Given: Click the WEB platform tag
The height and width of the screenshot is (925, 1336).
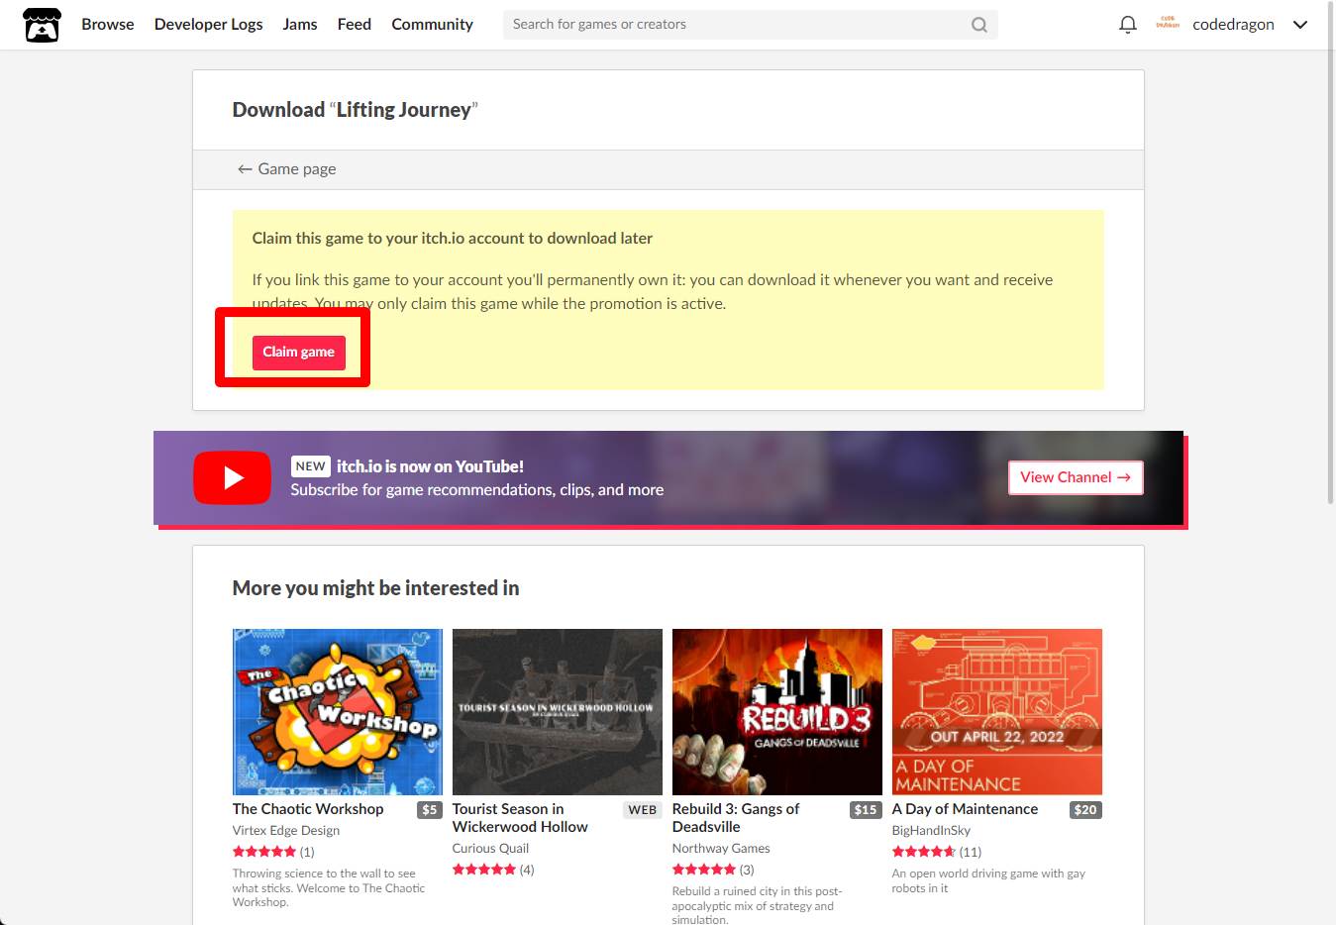Looking at the screenshot, I should point(642,810).
